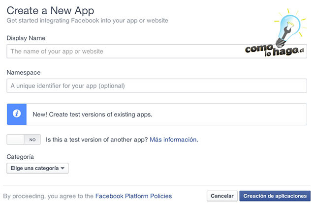Viewport: 315px width, 203px height.
Task: Click the 'Get started integrating Facebook' subtitle
Action: (88, 21)
